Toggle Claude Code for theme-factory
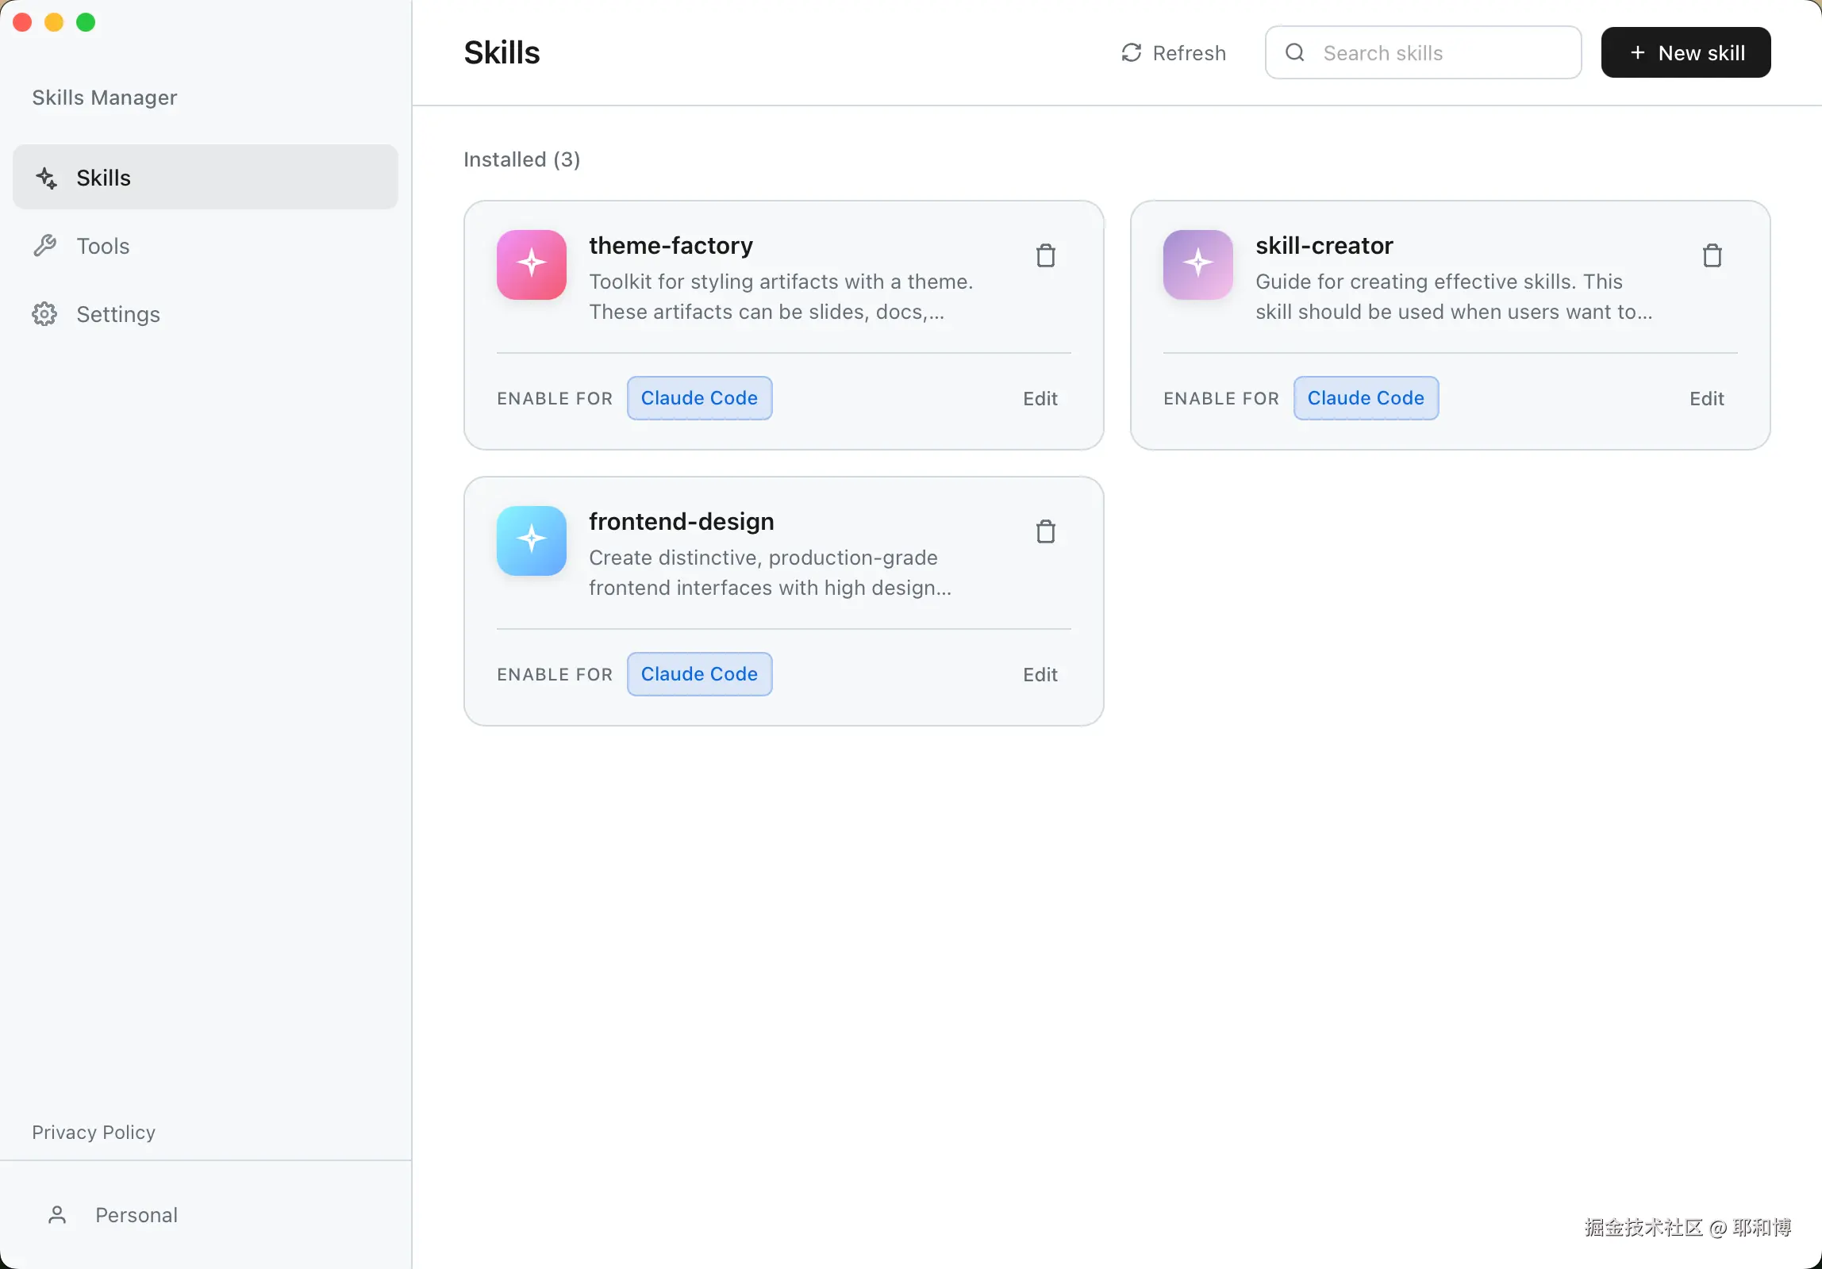This screenshot has height=1269, width=1822. pos(699,398)
